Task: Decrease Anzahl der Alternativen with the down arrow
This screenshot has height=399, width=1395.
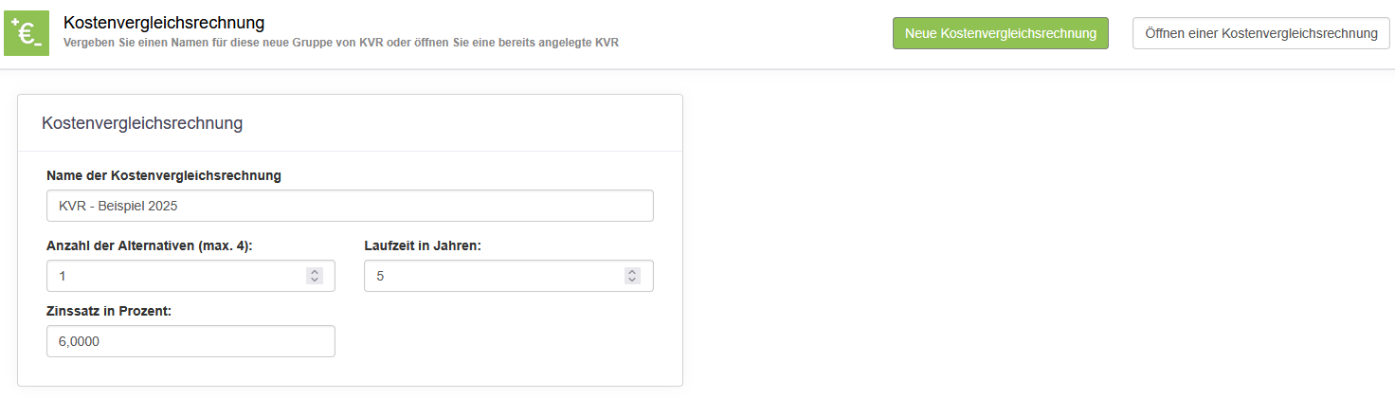Action: (x=316, y=280)
